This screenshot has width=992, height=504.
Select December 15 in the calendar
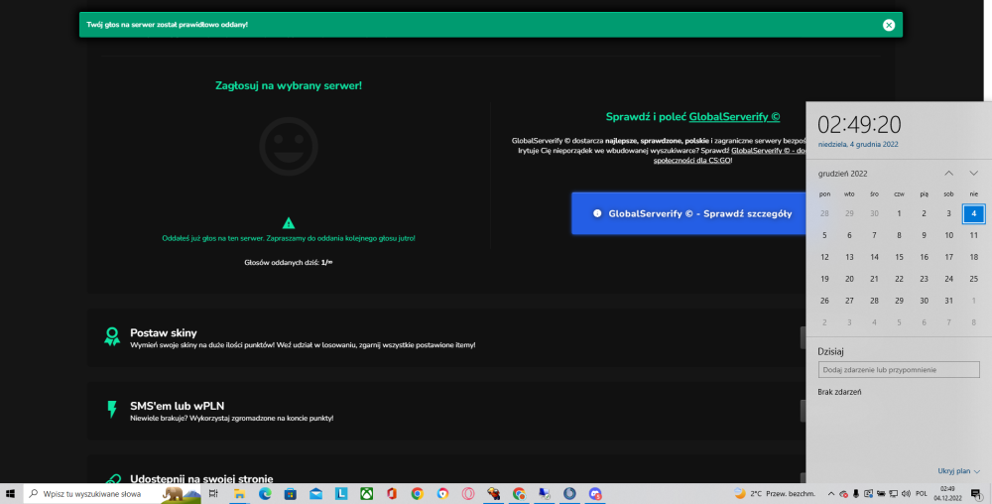[x=899, y=257]
